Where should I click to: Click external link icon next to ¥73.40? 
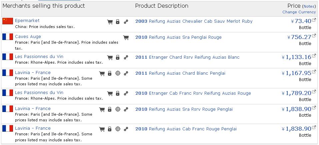[x=314, y=20]
